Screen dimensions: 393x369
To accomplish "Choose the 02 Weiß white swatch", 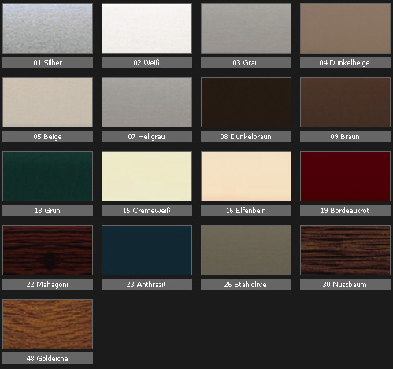I will pyautogui.click(x=146, y=28).
